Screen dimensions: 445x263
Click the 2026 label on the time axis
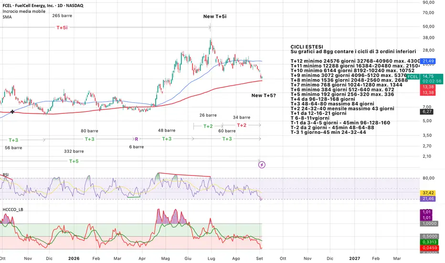[74, 258]
